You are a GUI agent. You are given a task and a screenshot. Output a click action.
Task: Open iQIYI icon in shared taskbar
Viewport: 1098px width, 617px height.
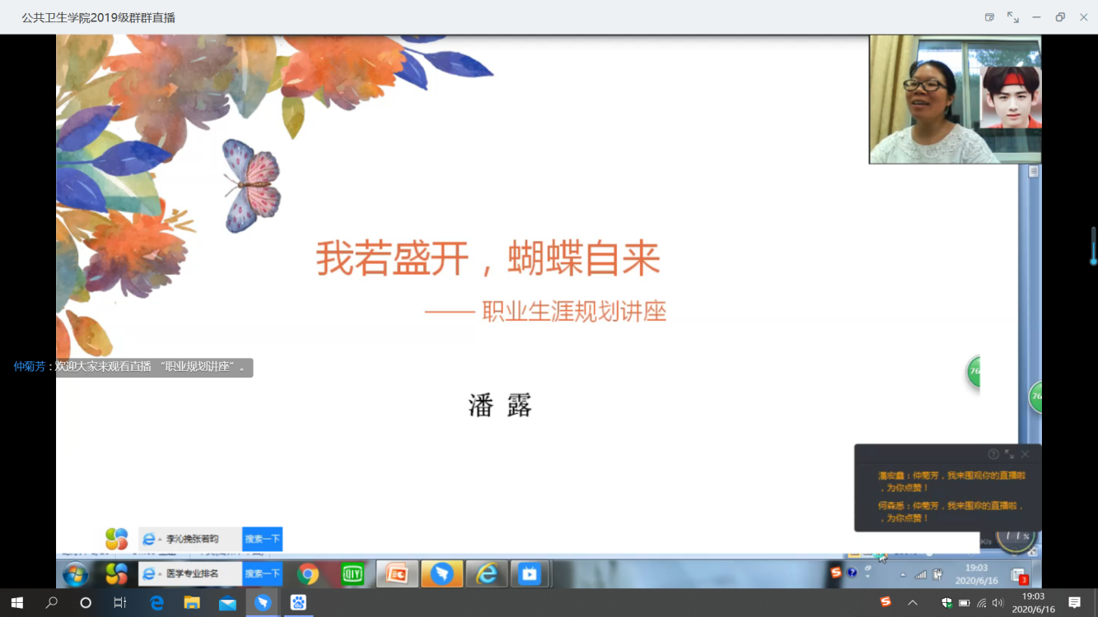point(353,574)
